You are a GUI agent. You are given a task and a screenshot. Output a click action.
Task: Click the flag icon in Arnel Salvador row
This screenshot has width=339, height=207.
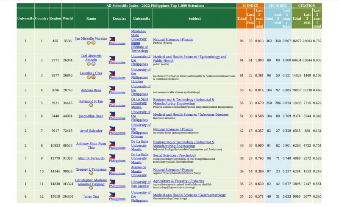[112, 129]
